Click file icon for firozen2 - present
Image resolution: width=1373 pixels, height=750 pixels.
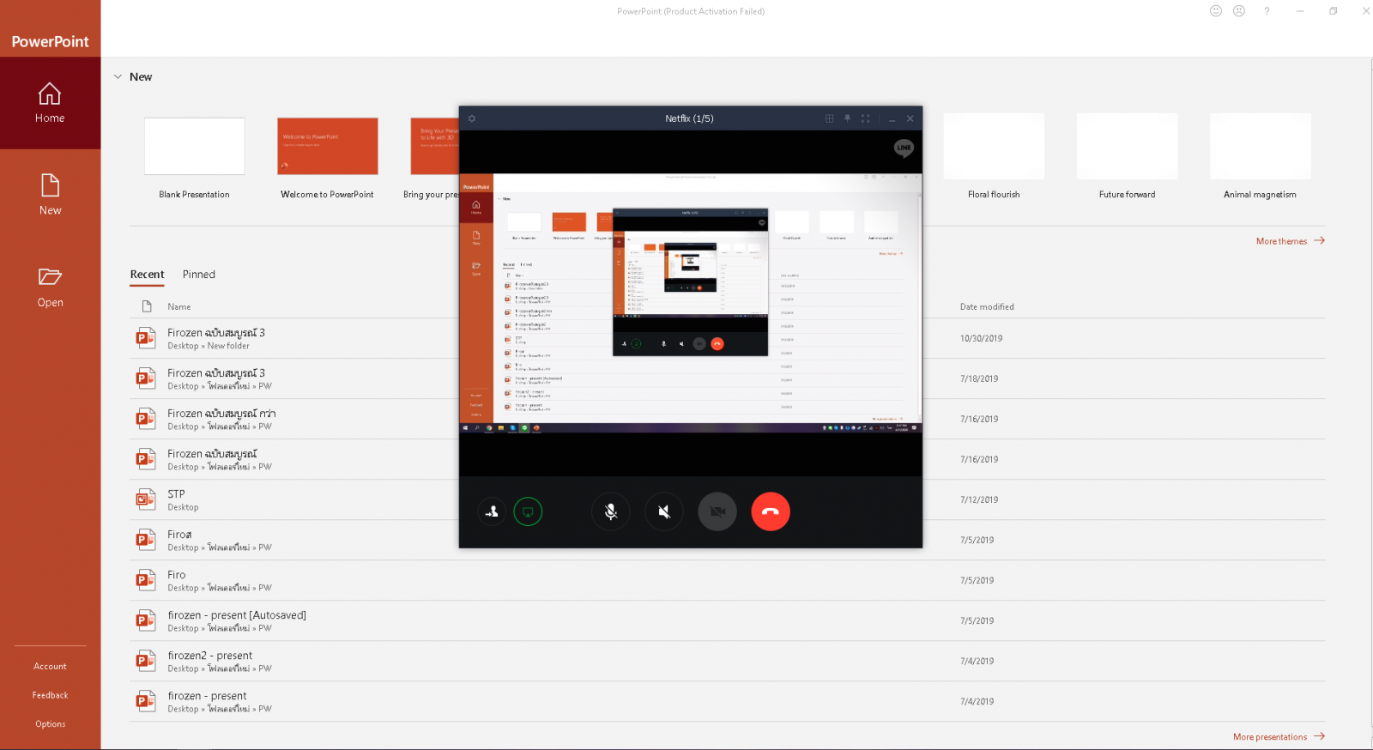(x=145, y=661)
